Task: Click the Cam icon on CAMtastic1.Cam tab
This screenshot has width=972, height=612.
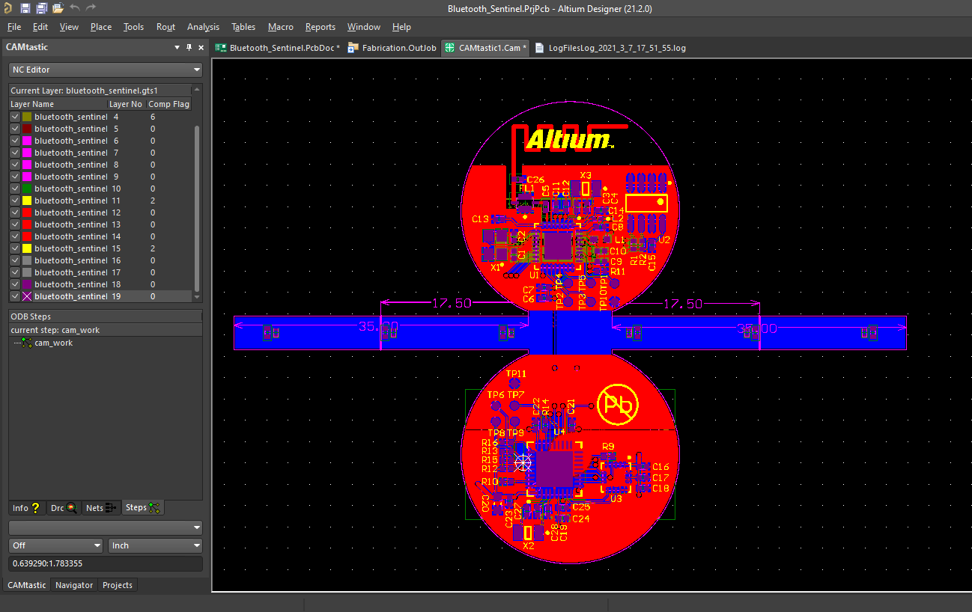Action: (449, 48)
